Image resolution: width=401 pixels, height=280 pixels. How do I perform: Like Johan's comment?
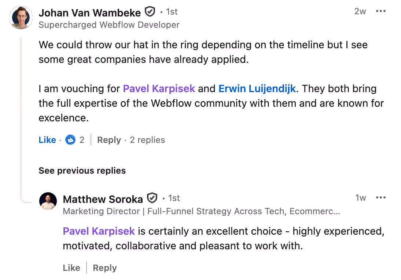[47, 139]
